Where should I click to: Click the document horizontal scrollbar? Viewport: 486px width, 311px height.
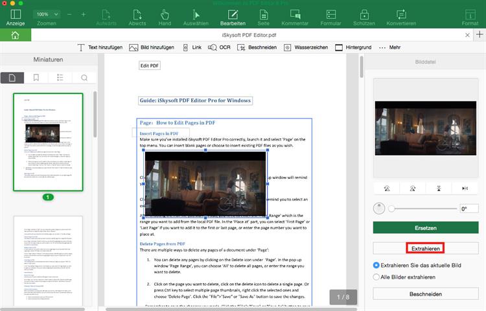pyautogui.click(x=231, y=309)
